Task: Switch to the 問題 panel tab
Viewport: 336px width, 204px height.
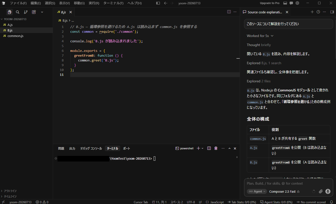Action: coord(61,149)
